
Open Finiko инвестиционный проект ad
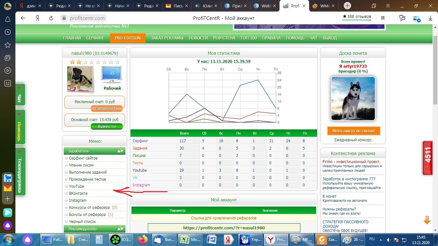[x=351, y=161]
